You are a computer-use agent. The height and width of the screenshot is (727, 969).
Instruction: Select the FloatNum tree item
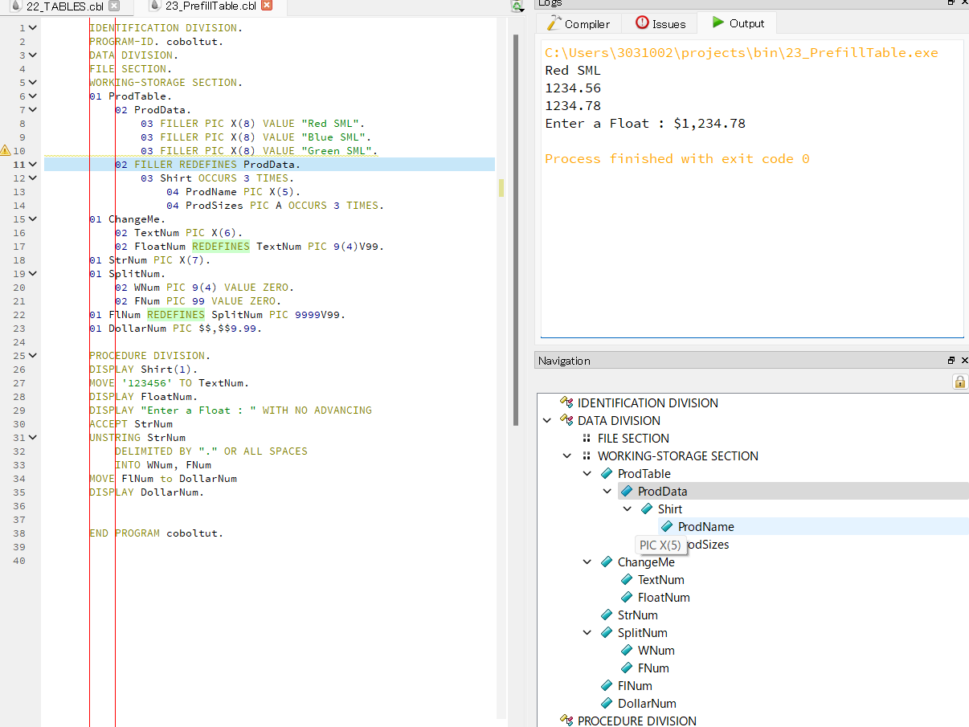pos(664,597)
